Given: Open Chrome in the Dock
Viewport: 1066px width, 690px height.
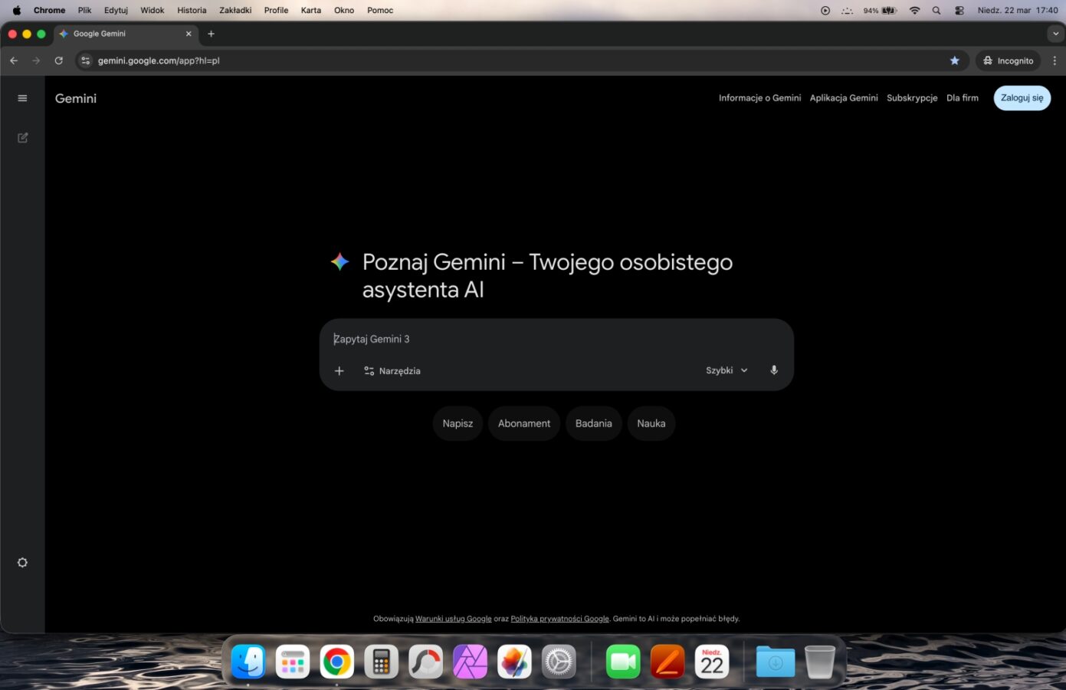Looking at the screenshot, I should pos(336,660).
